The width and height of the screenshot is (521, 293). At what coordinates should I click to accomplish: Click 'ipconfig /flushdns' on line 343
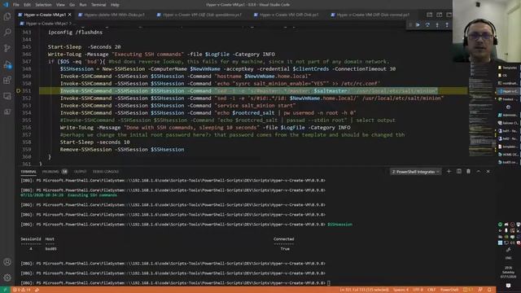75,33
